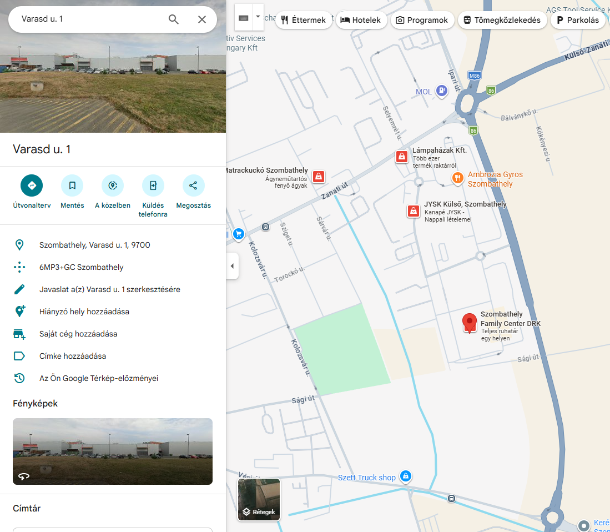Share location using Megosztás icon

(193, 185)
